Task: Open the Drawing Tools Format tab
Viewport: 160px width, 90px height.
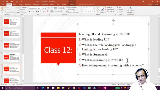Action: pos(71,5)
